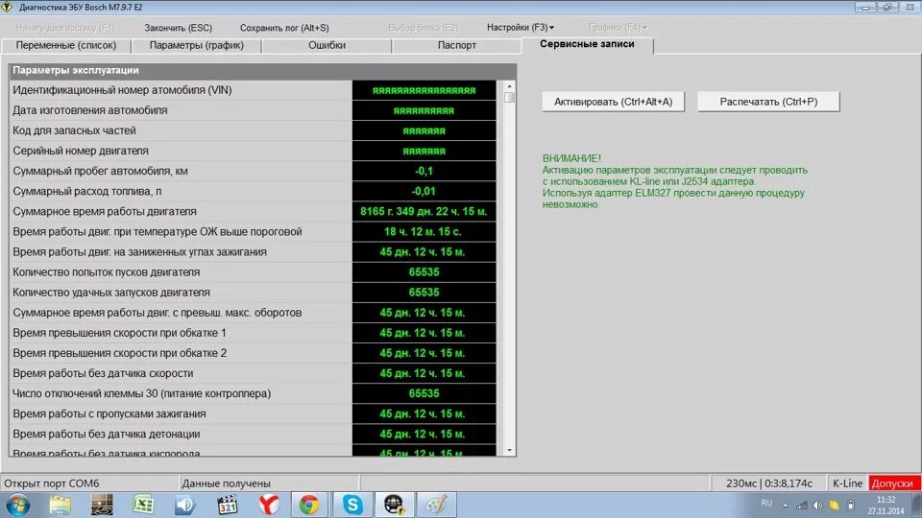Click the RU language indicator

pos(766,504)
